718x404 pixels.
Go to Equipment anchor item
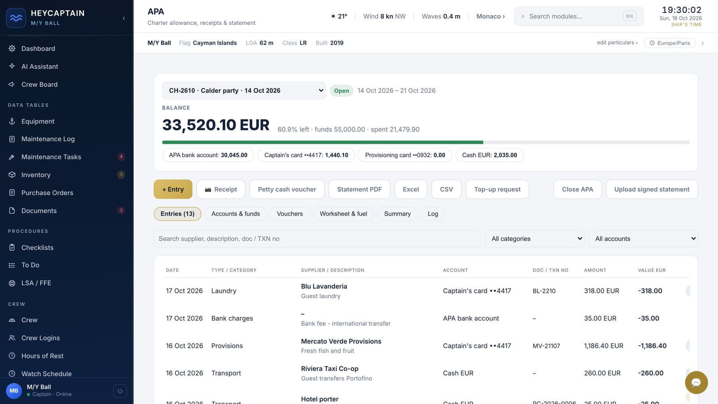tap(66, 121)
